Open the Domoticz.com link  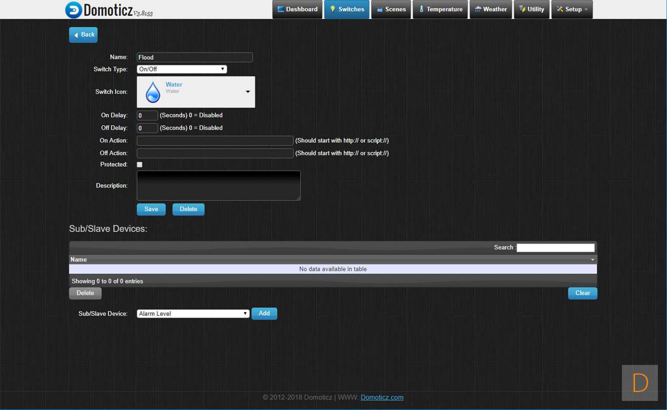click(x=382, y=397)
